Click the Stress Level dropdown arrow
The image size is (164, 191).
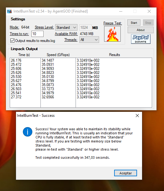pyautogui.click(x=75, y=28)
